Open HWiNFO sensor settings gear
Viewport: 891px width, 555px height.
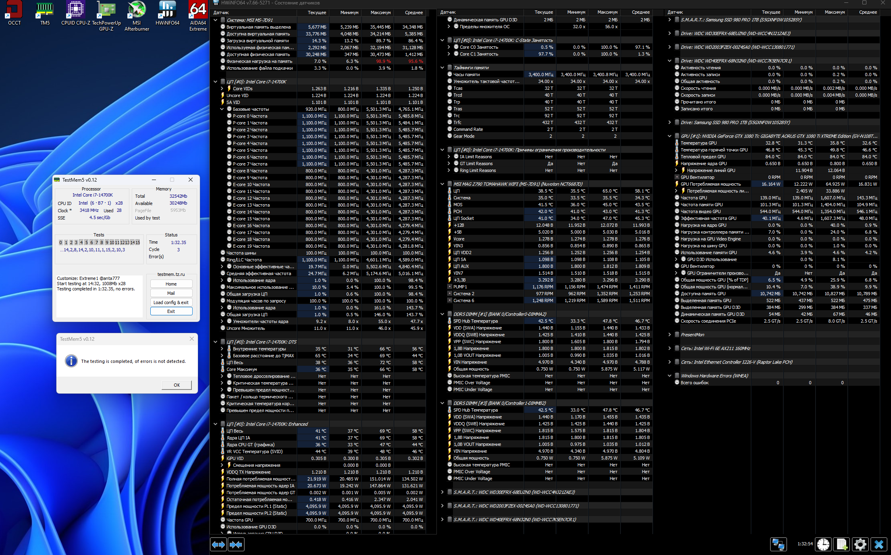pos(860,545)
